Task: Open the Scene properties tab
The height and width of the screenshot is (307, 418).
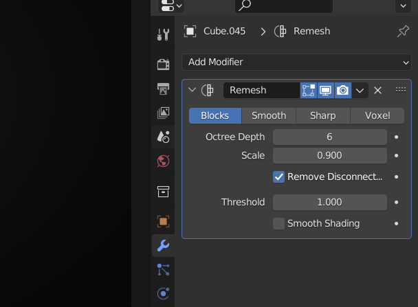Action: point(163,137)
